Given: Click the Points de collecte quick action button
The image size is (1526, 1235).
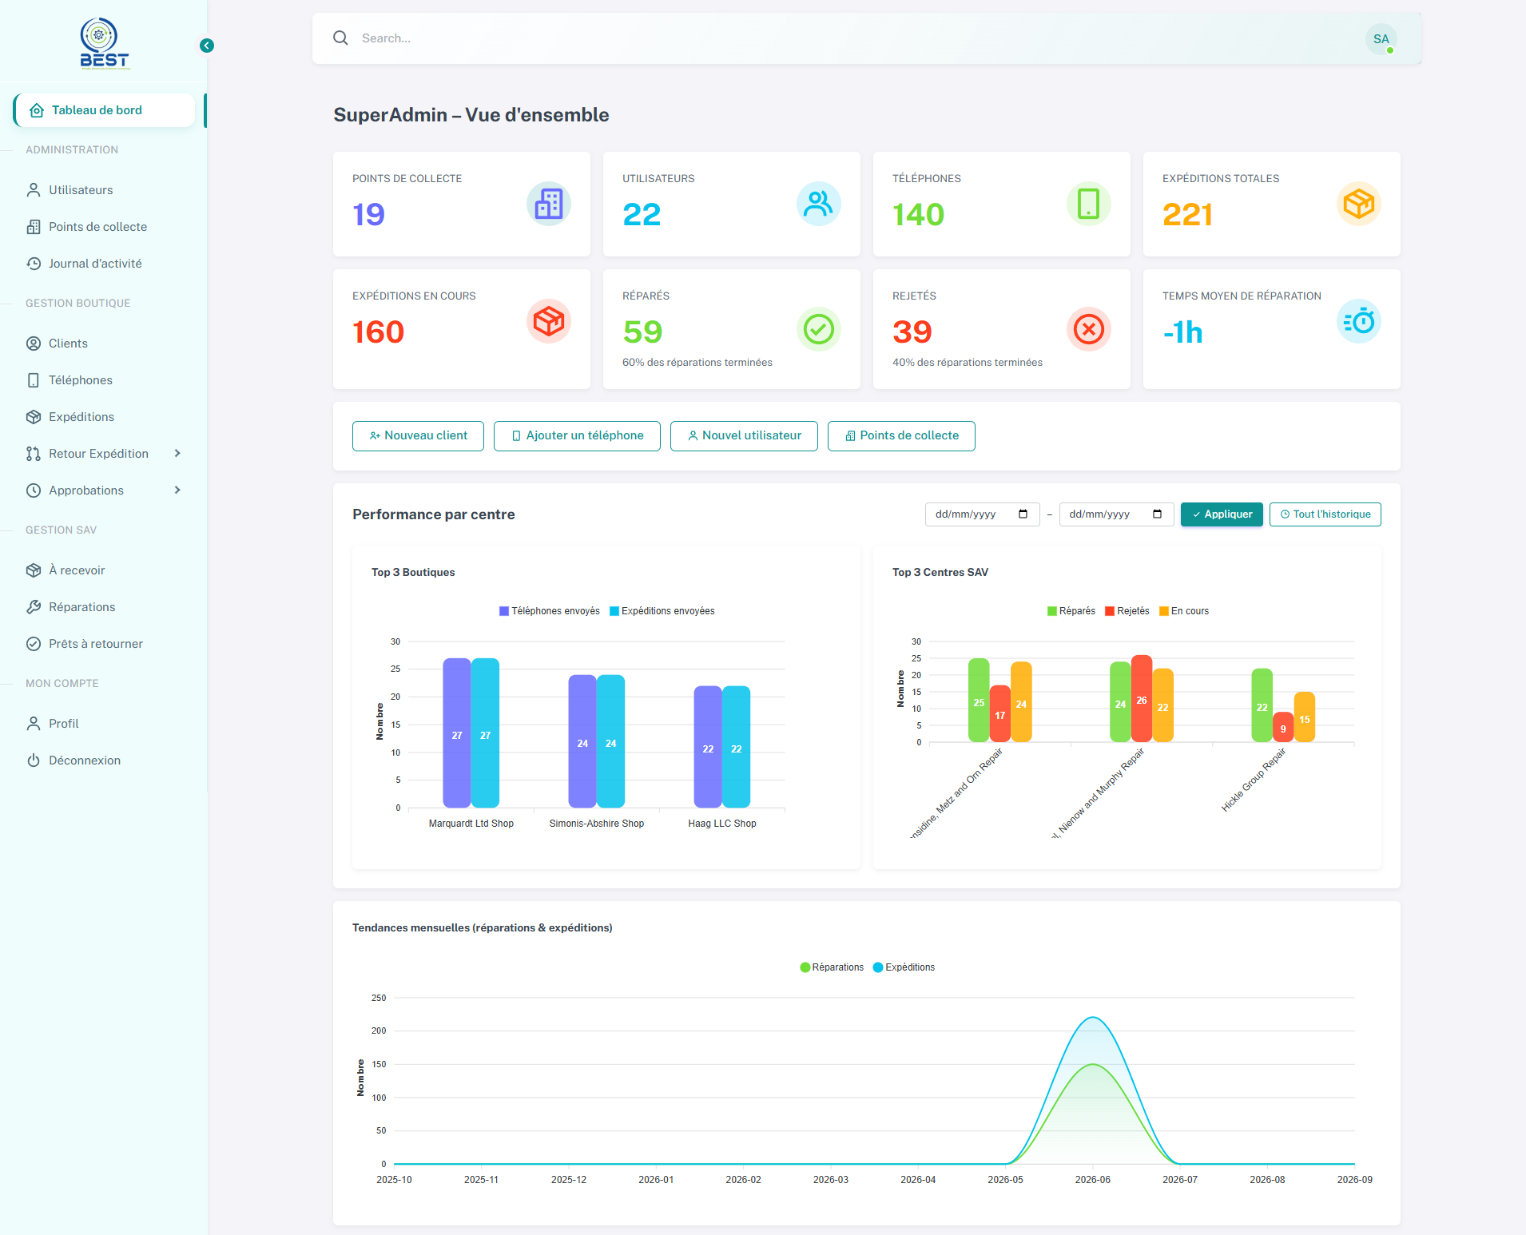Looking at the screenshot, I should 901,436.
